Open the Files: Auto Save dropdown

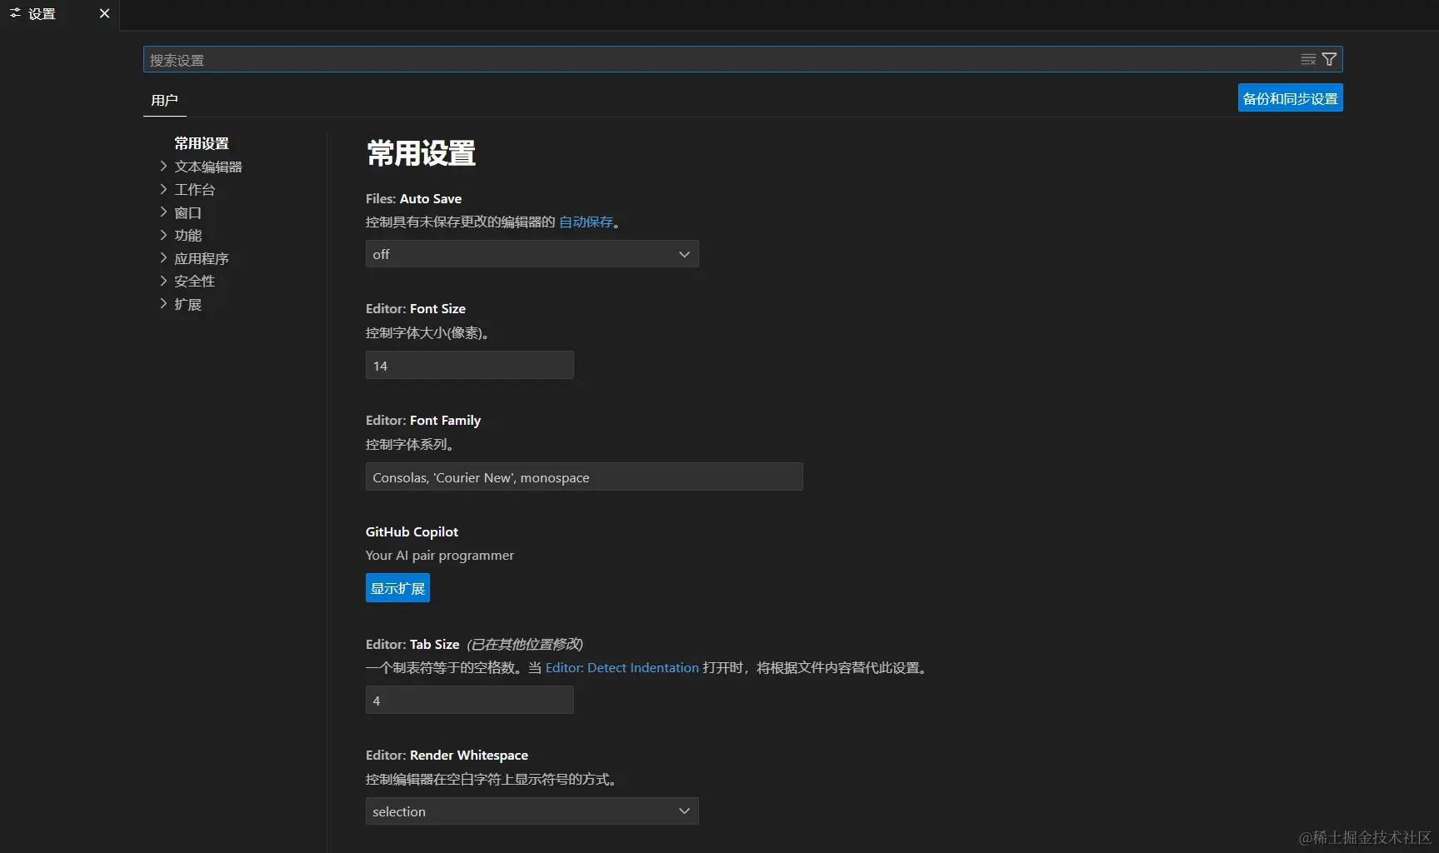click(x=532, y=254)
